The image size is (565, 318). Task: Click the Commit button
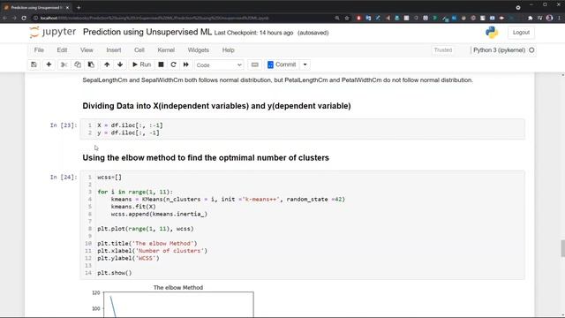[282, 64]
